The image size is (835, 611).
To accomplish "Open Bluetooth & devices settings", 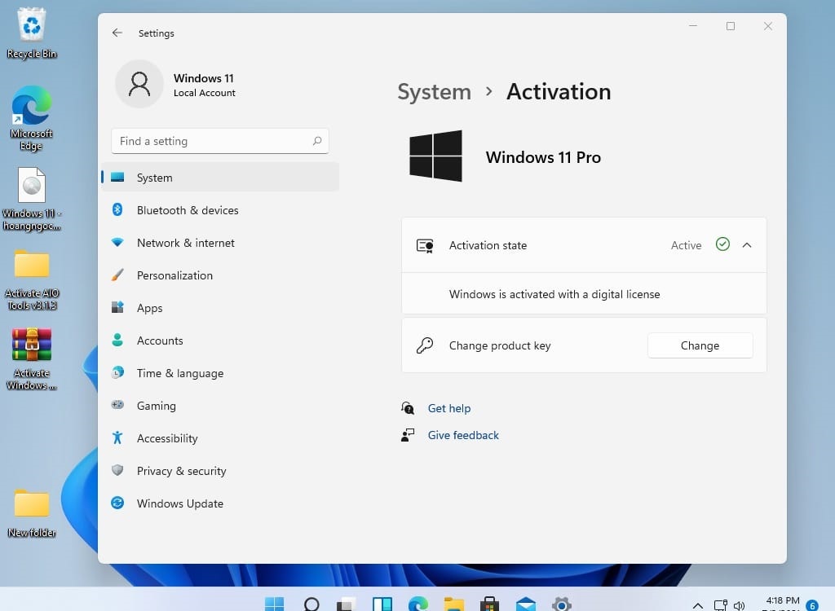I will pyautogui.click(x=220, y=210).
